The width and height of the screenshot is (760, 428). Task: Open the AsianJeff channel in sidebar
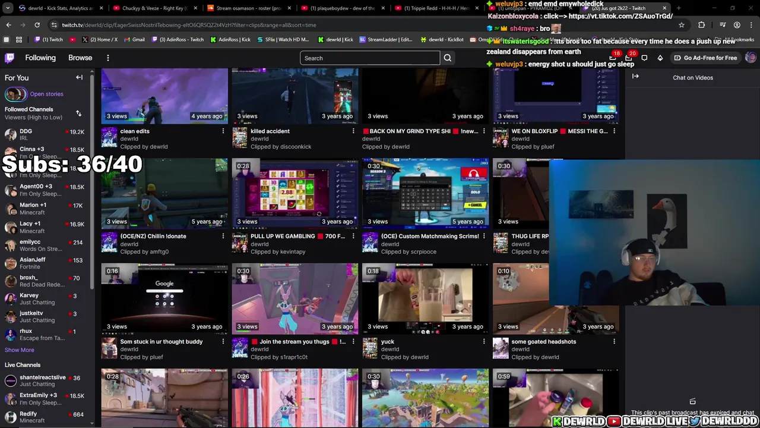45,263
